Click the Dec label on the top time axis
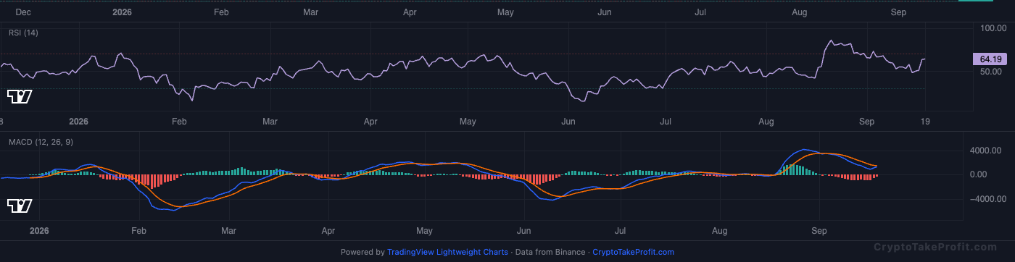This screenshot has width=1015, height=262. tap(23, 12)
